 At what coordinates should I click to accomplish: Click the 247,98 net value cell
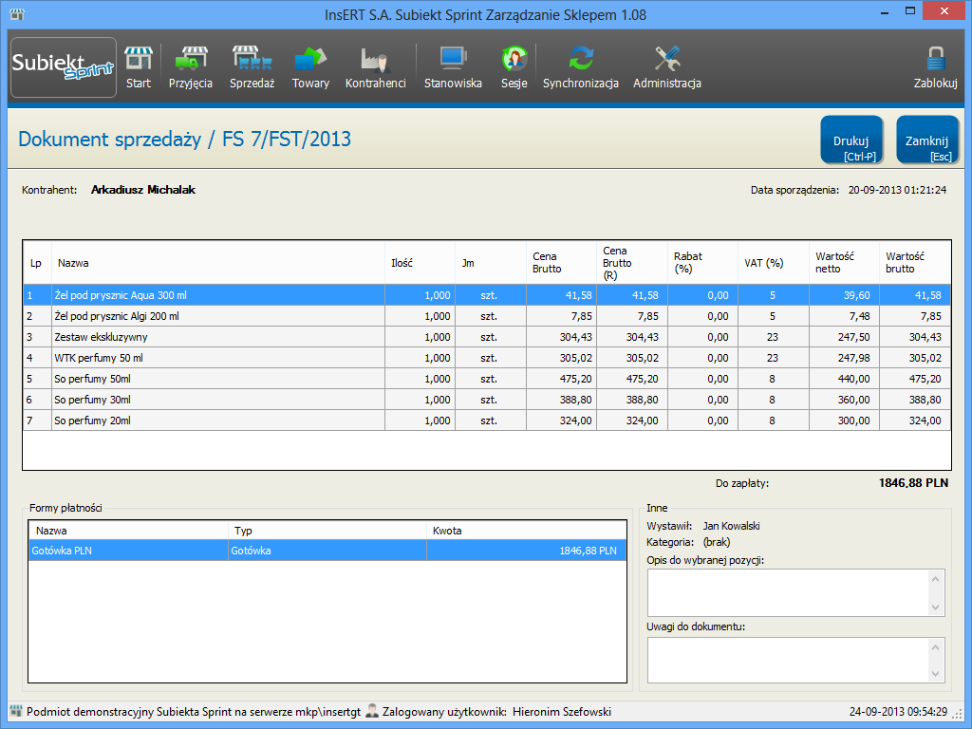click(844, 358)
